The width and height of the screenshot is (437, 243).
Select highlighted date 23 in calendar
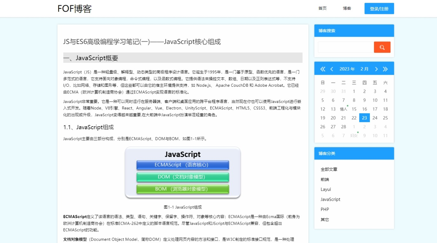[364, 118]
